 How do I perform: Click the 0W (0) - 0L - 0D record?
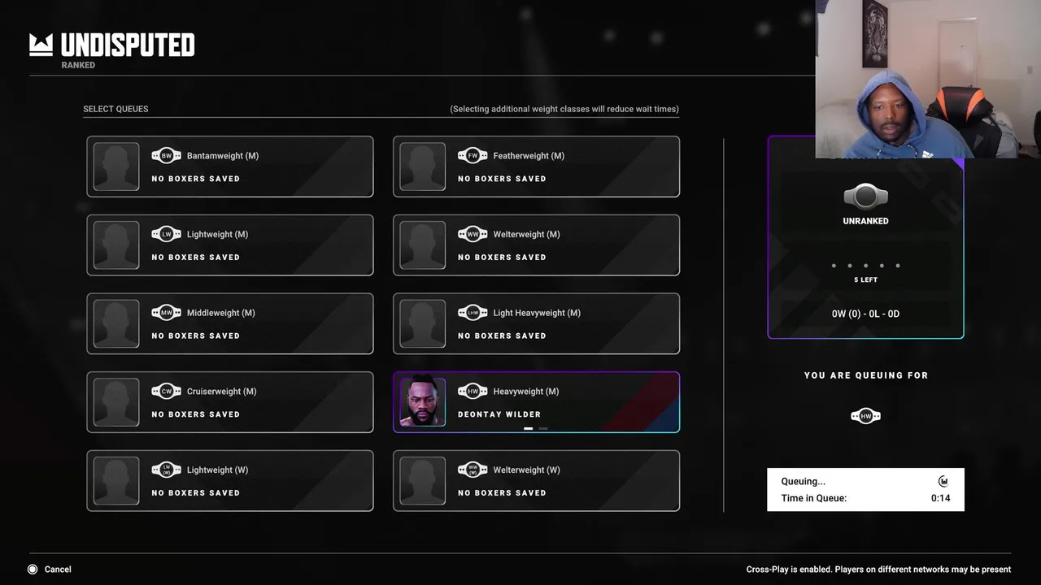[865, 314]
